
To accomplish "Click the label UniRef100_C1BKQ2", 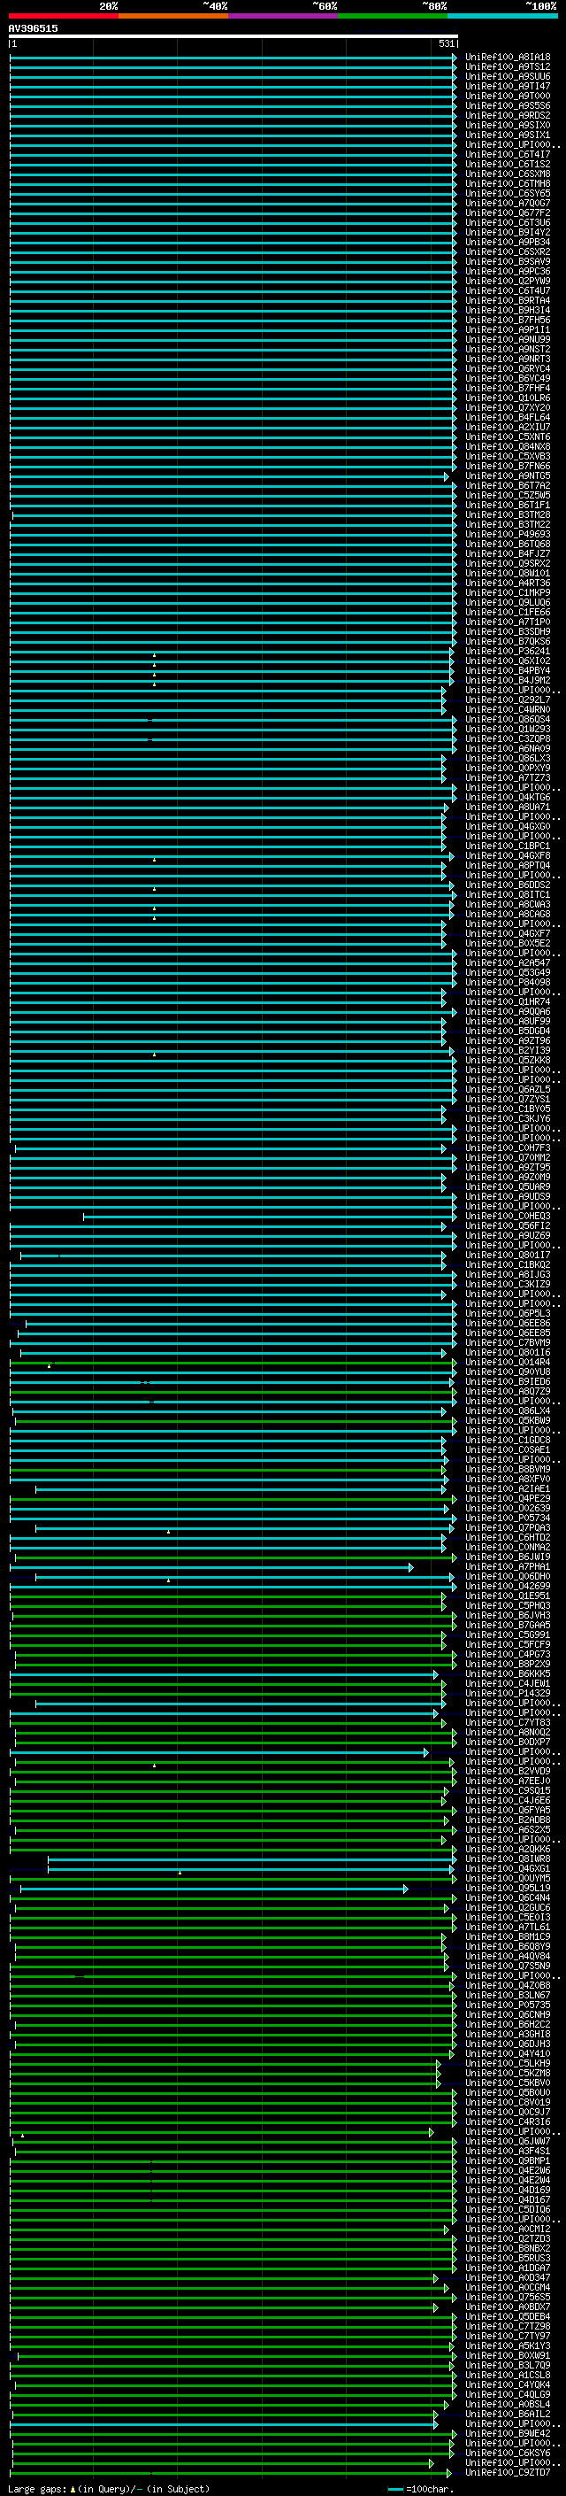I will 508,1264.
